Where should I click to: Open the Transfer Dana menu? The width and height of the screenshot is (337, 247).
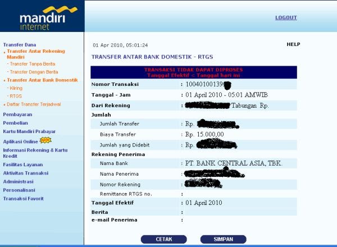point(20,45)
